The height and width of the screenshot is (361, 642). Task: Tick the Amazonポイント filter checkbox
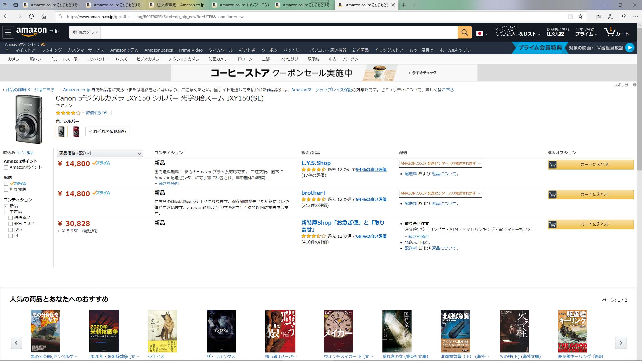(6, 167)
